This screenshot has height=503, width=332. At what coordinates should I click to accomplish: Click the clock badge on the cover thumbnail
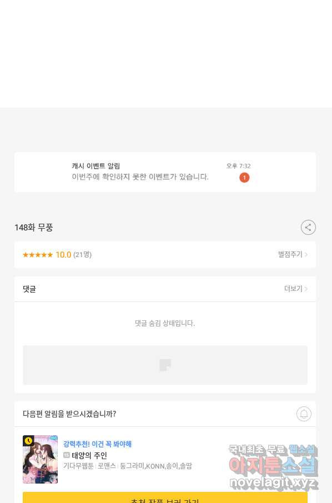pyautogui.click(x=28, y=441)
